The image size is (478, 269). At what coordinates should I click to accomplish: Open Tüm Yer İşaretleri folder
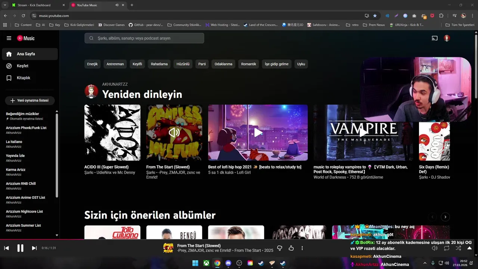460,25
